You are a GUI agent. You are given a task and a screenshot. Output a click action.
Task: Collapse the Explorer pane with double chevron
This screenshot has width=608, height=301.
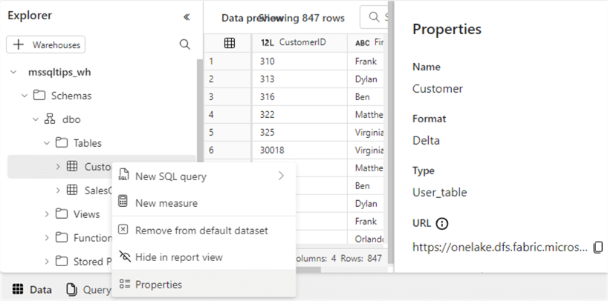click(x=186, y=16)
